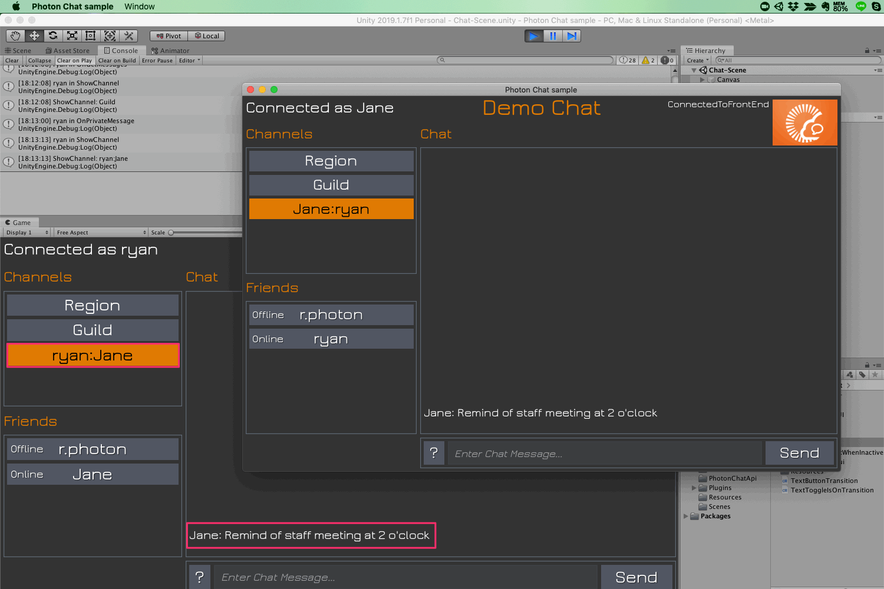Click the favorites star icon in Project
884x589 pixels.
(x=875, y=375)
